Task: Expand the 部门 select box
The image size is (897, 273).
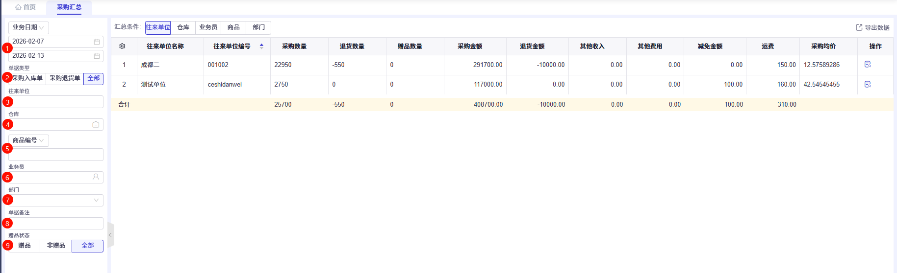Action: tap(56, 200)
